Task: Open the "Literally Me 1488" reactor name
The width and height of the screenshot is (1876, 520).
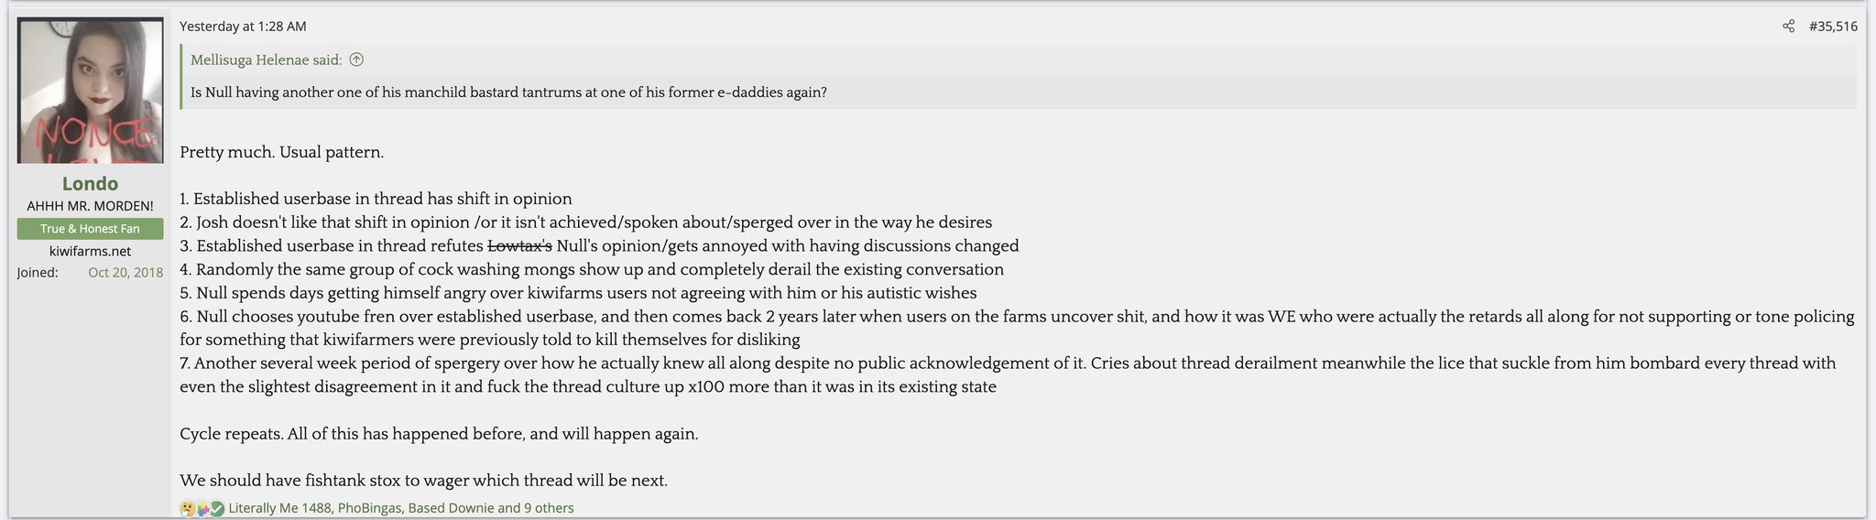Action: 279,508
